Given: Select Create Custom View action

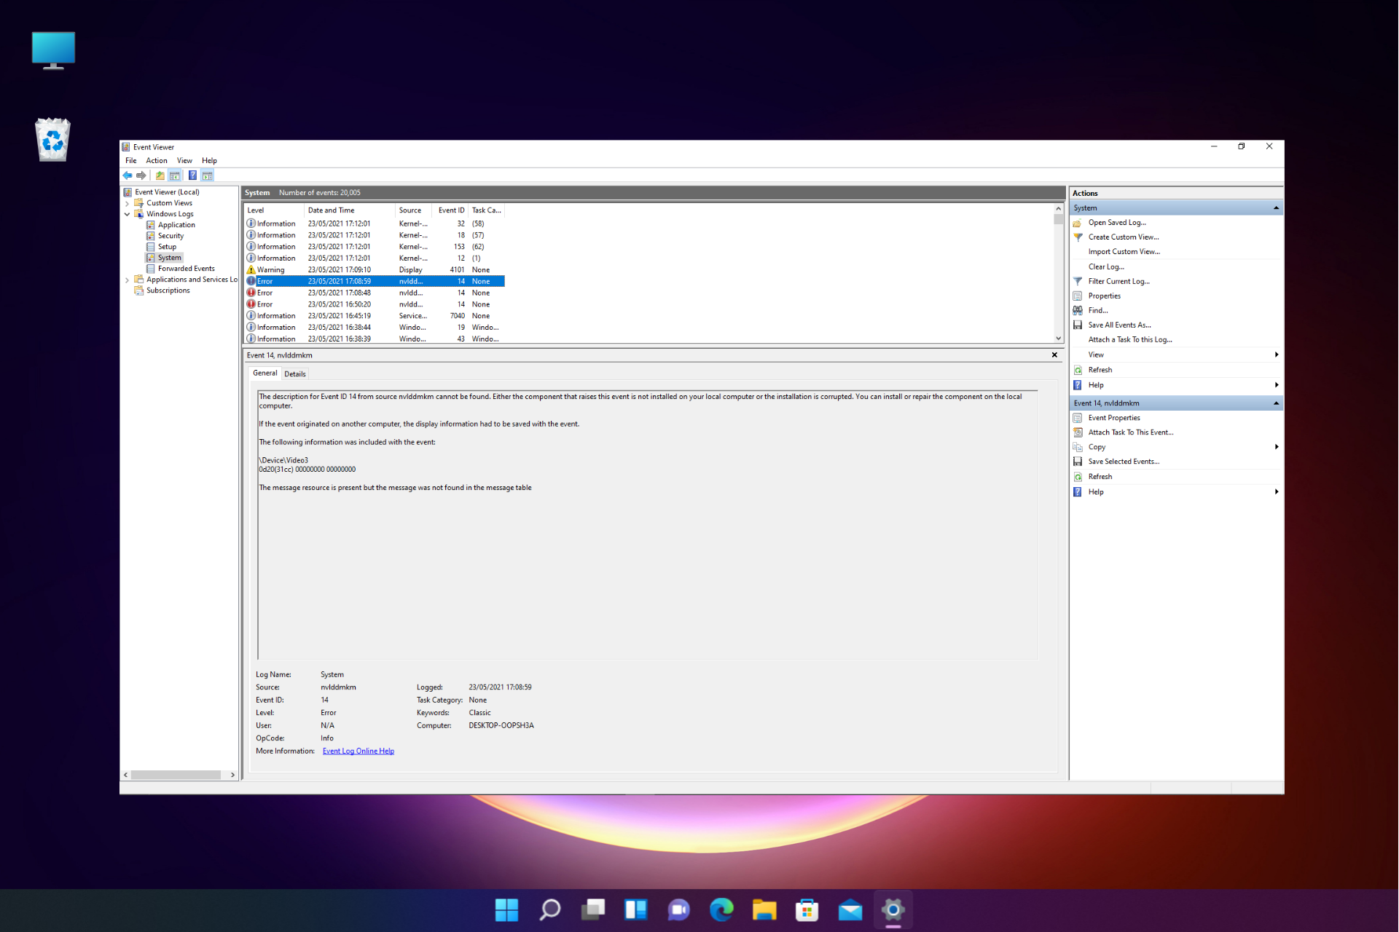Looking at the screenshot, I should [x=1123, y=237].
